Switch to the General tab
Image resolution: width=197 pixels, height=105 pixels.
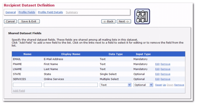click(11, 12)
